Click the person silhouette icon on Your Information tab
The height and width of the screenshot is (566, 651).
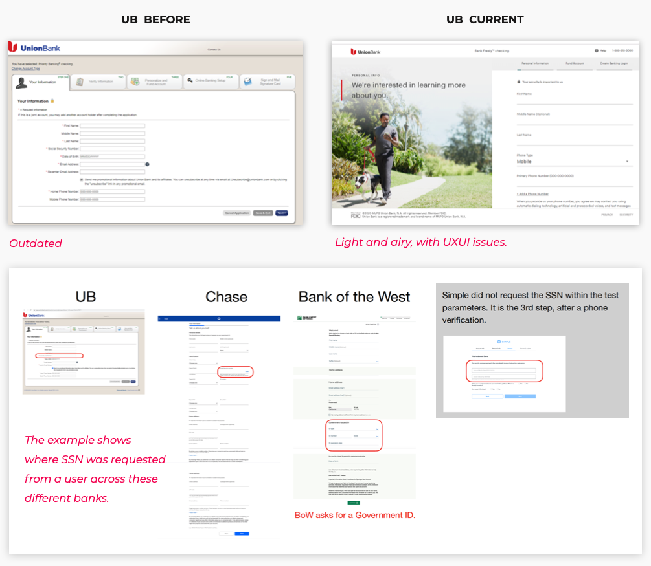tap(21, 83)
